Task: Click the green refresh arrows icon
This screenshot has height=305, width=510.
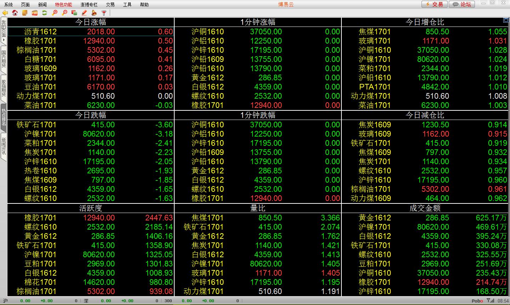Action: tap(45, 13)
